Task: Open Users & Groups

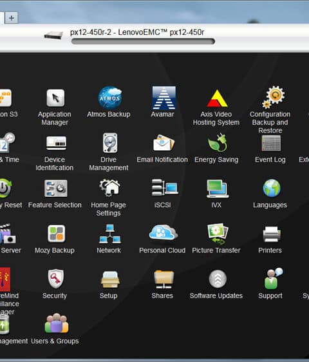Action: [57, 323]
